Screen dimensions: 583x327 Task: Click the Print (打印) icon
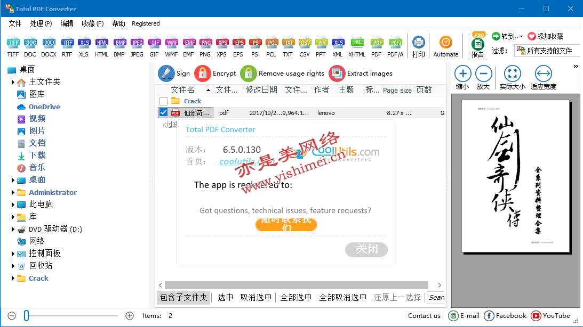[x=419, y=47]
